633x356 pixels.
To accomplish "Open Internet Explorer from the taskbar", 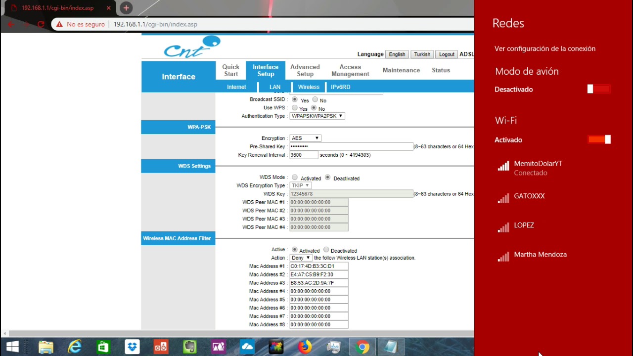I will point(75,347).
